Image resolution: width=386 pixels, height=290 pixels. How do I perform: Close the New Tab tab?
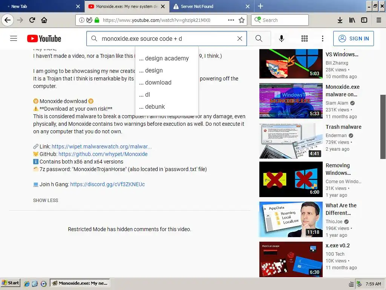pyautogui.click(x=78, y=6)
